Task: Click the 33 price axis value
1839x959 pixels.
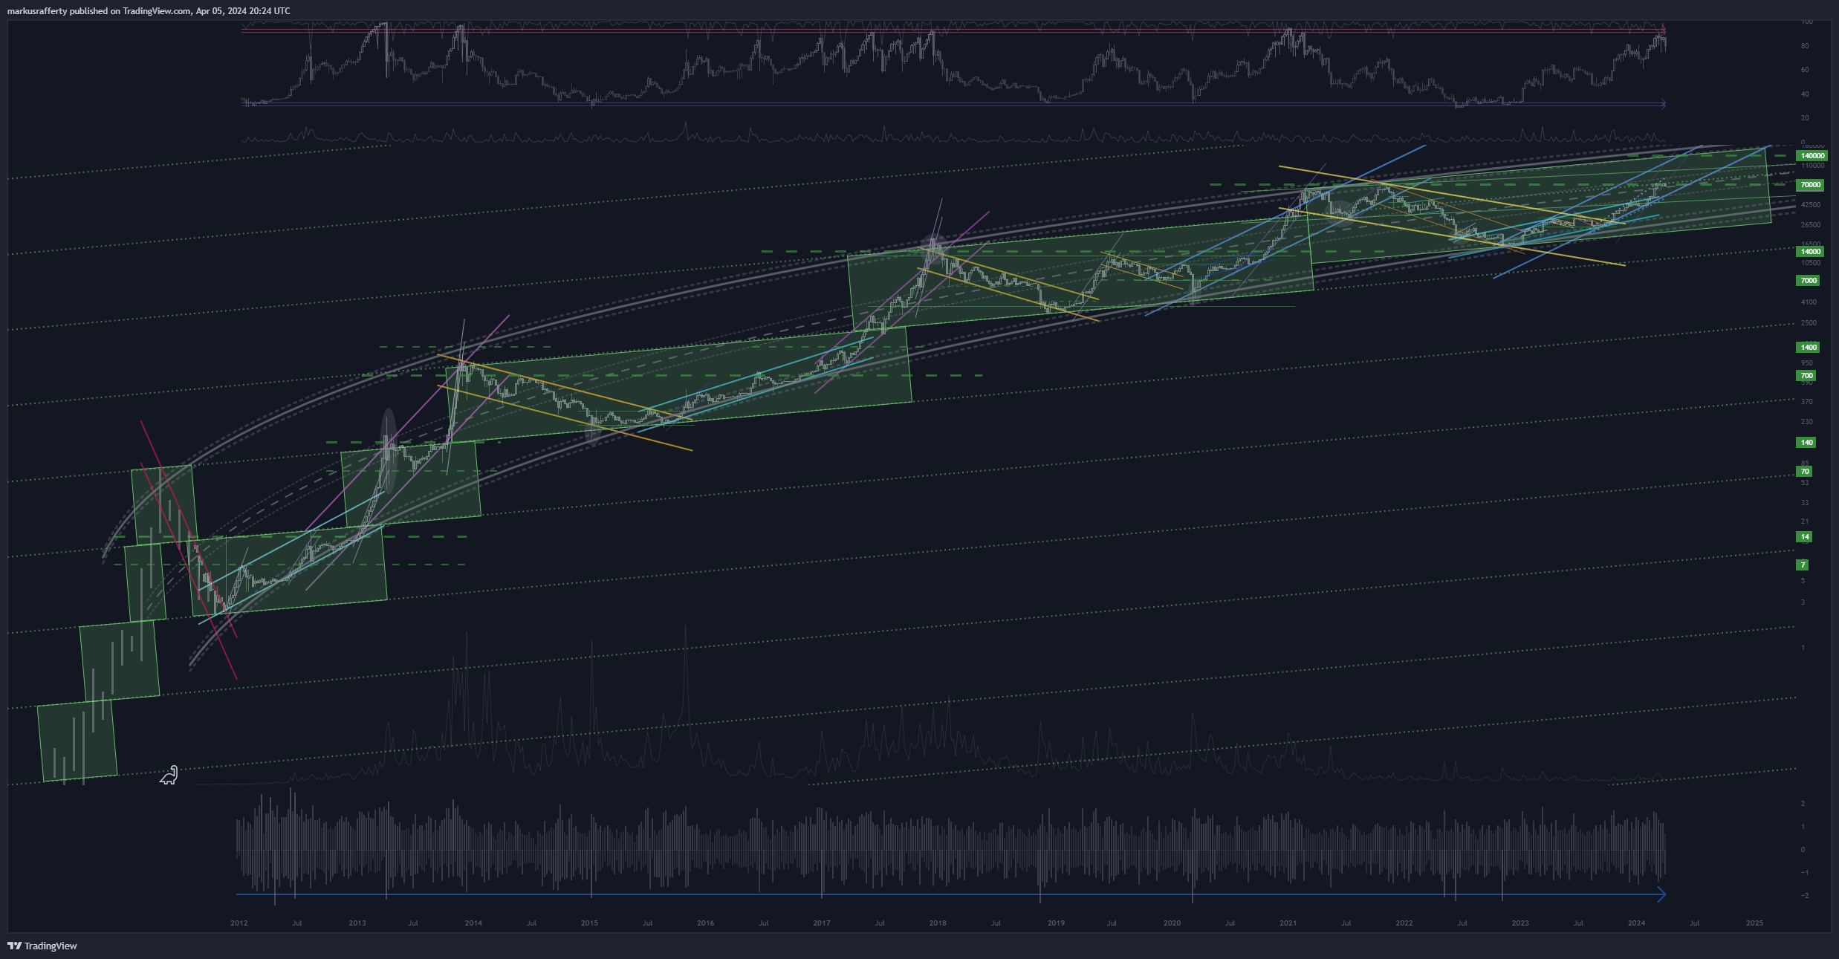Action: (1804, 503)
